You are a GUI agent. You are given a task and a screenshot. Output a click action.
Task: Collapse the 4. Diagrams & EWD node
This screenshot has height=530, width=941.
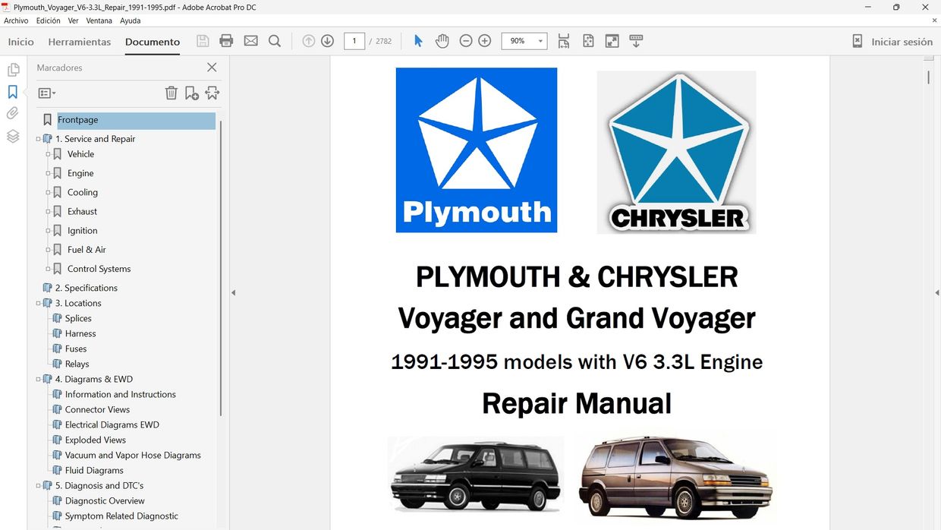(x=39, y=379)
